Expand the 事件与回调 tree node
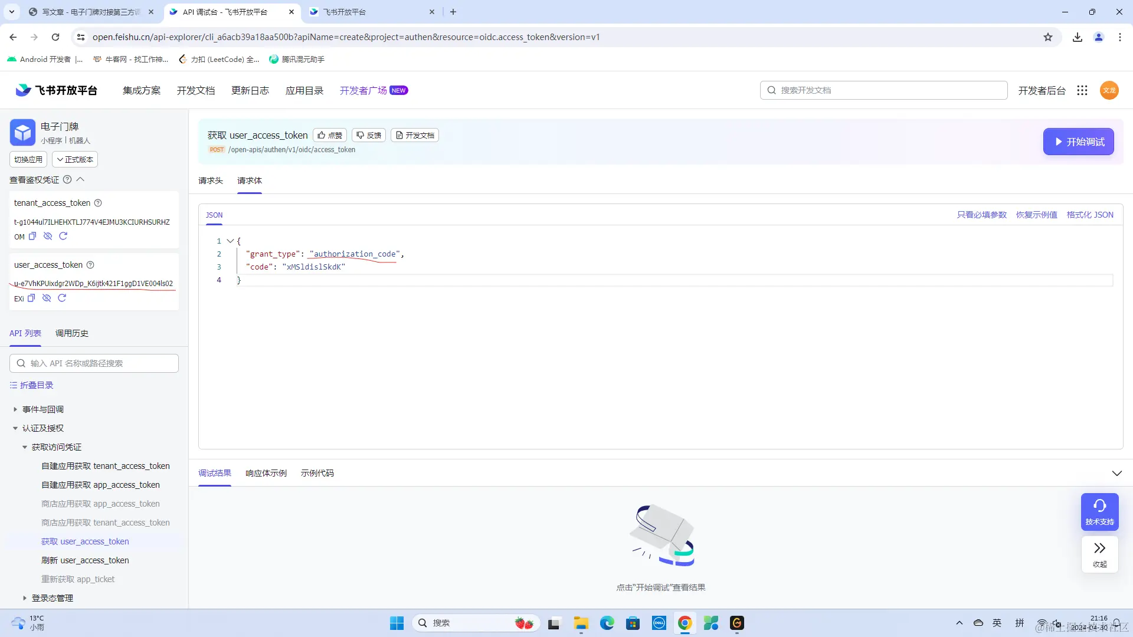 (15, 409)
